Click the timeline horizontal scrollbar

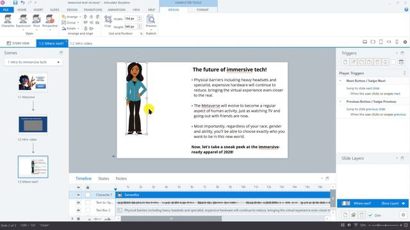[171, 218]
